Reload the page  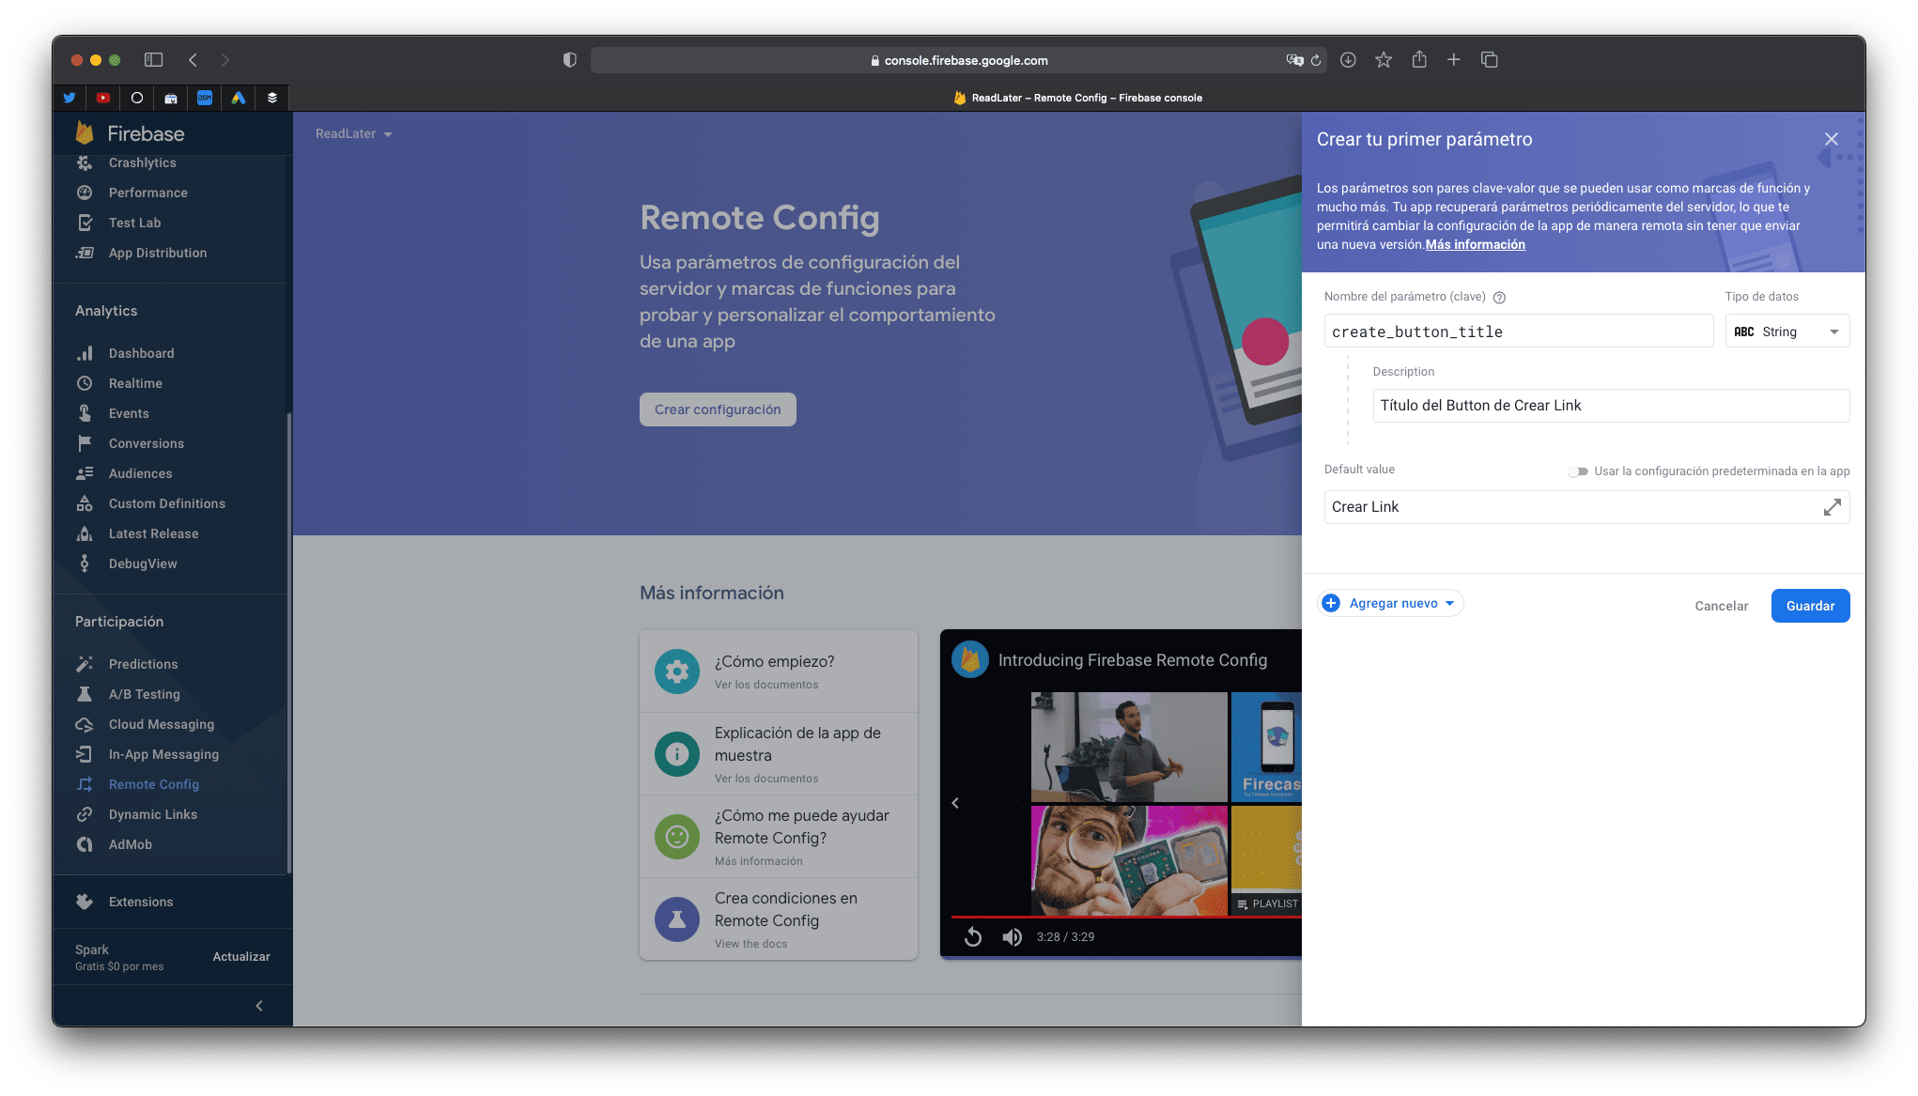coord(1316,60)
